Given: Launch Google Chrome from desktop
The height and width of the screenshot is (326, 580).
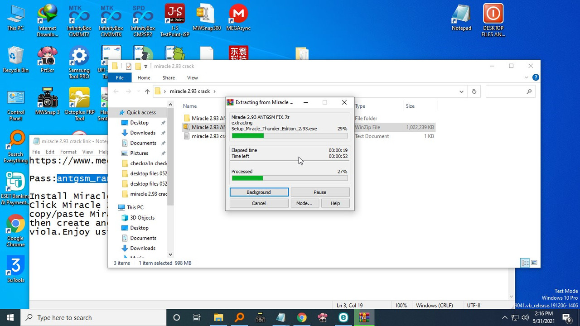Looking at the screenshot, I should 15,231.
